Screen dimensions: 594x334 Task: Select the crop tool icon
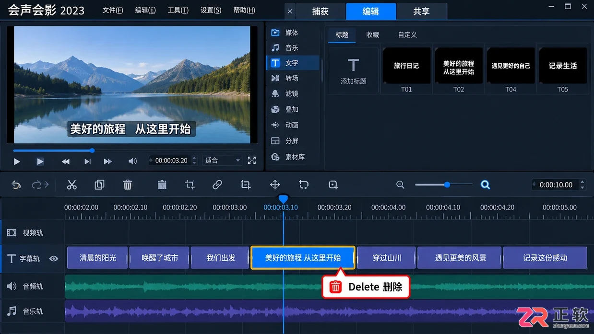coord(190,185)
